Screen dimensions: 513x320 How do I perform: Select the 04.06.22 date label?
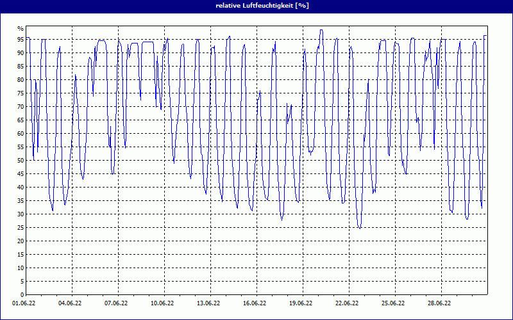[x=71, y=303]
